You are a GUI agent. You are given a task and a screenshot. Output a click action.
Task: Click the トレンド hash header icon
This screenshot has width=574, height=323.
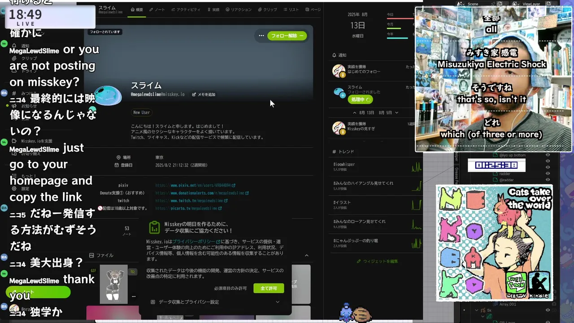[334, 152]
